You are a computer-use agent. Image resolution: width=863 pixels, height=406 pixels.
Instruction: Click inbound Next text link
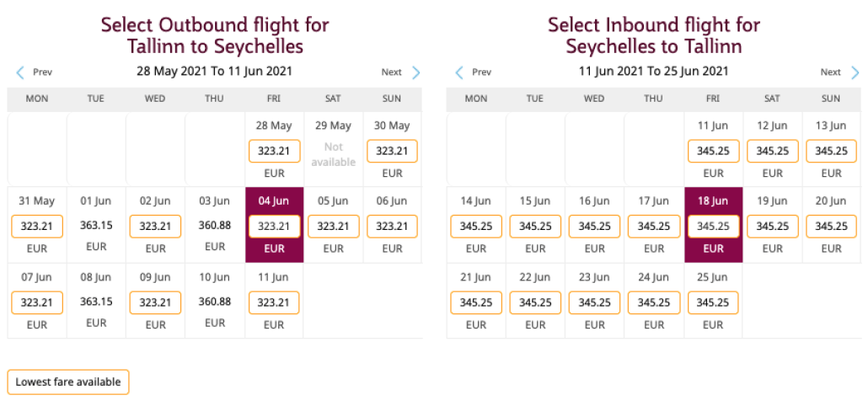(x=830, y=72)
